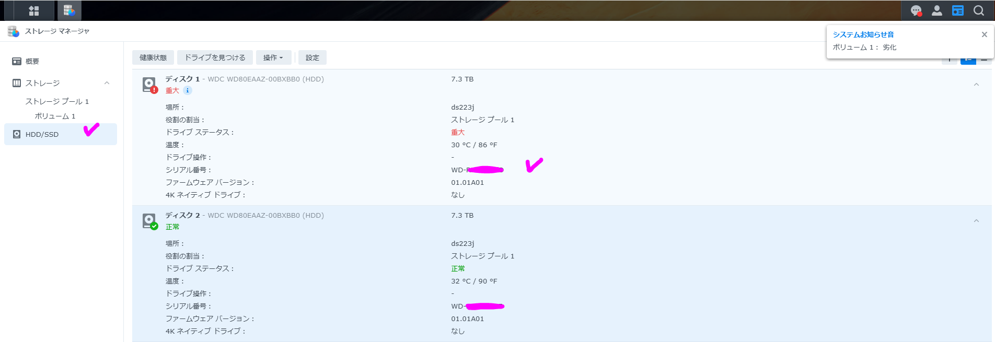Click the Storage Manager taskbar icon
This screenshot has width=995, height=342.
coord(69,10)
